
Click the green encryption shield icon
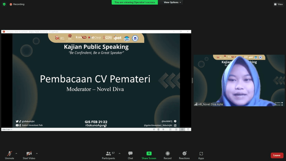point(4,4)
